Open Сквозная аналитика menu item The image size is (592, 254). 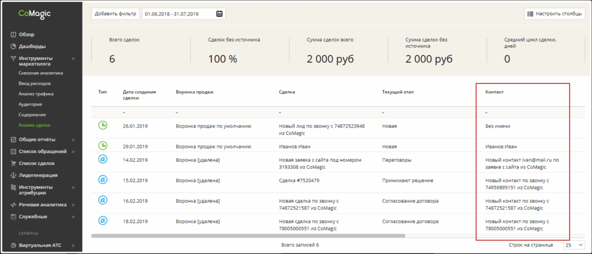coord(40,73)
